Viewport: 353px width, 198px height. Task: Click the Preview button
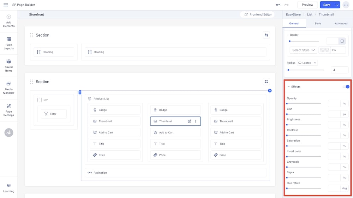pyautogui.click(x=307, y=5)
